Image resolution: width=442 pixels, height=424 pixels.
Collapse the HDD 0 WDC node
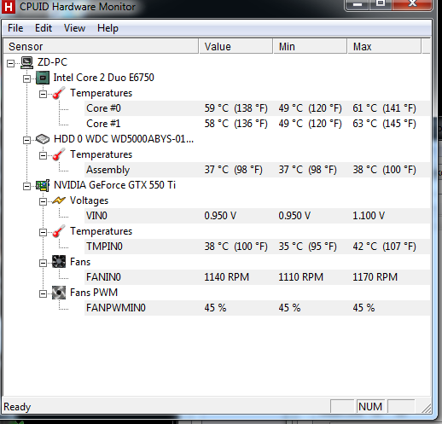[x=26, y=140]
